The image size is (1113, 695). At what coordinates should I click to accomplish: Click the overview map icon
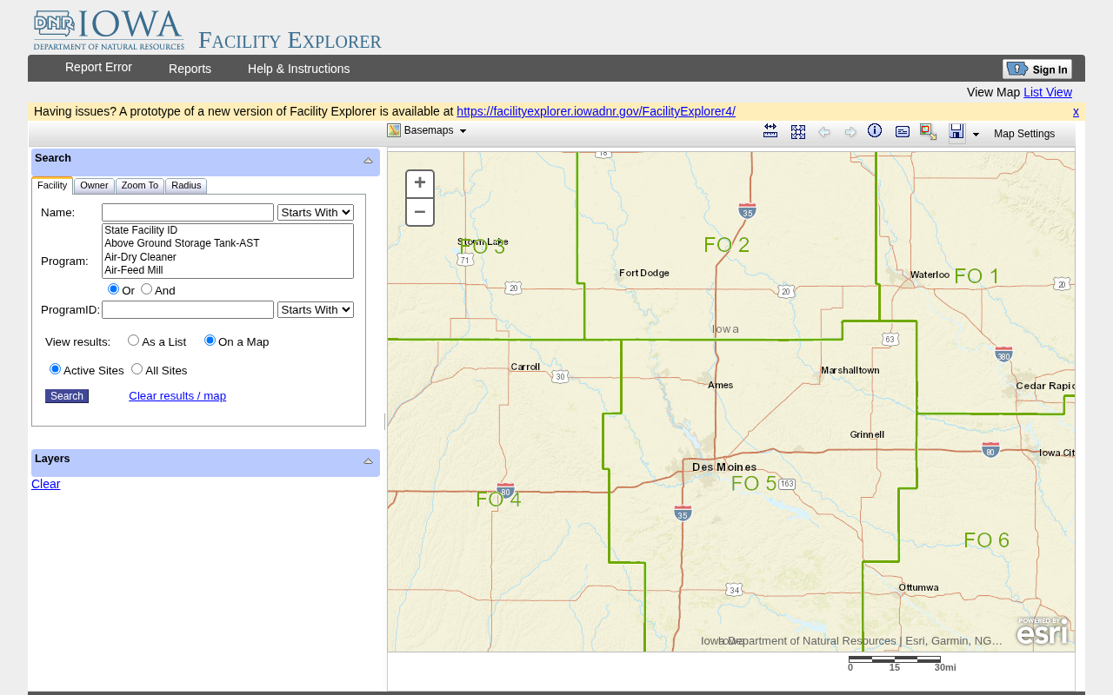tap(929, 132)
